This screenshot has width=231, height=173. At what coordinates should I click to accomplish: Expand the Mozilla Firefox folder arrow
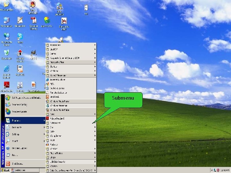(95, 153)
